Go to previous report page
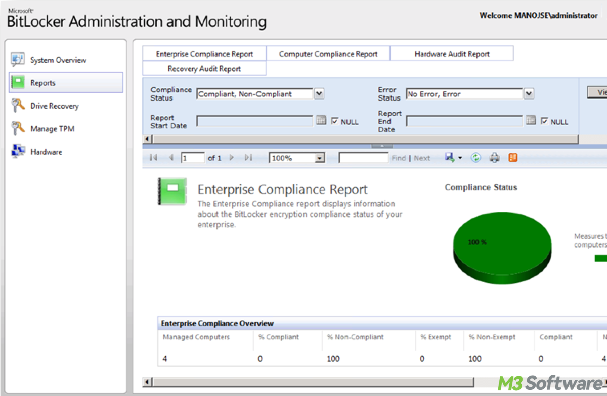The image size is (607, 396). pos(171,158)
